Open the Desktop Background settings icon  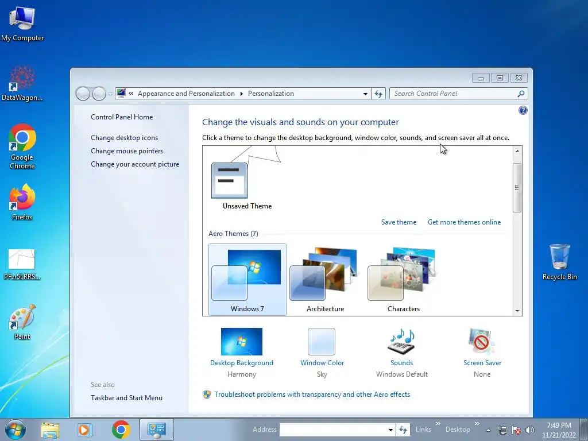pos(242,342)
